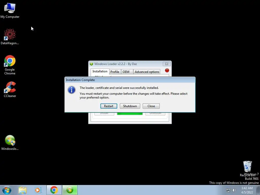Click the blue information icon in the dialog
260x195 pixels.
click(72, 90)
